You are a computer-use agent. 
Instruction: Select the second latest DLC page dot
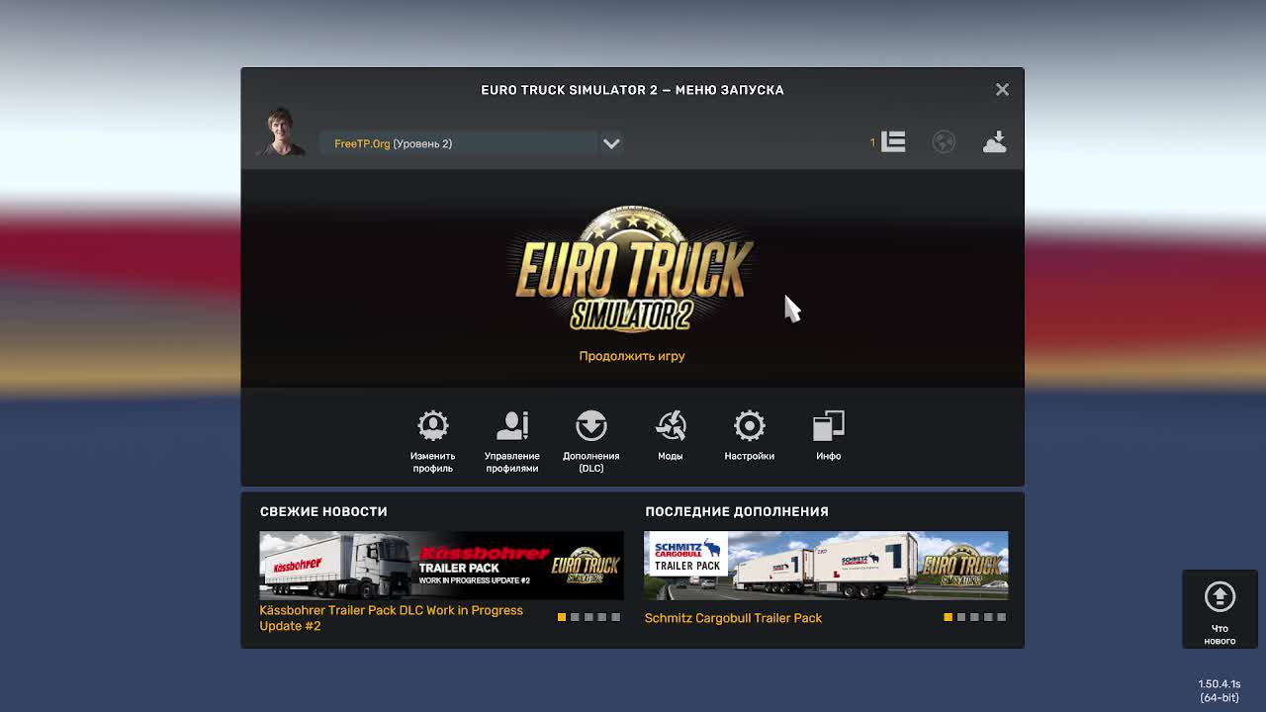pyautogui.click(x=960, y=617)
